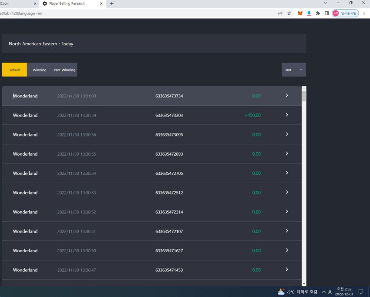Click timestamp 2022/11/30 13:31:00
The image size is (370, 297).
(x=77, y=96)
